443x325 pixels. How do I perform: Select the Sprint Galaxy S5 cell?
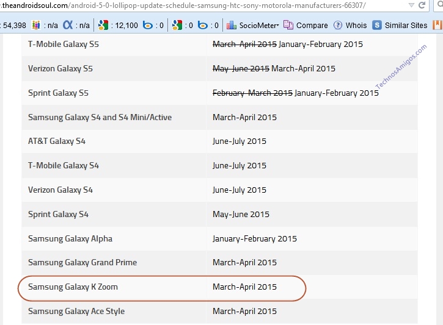pyautogui.click(x=114, y=93)
